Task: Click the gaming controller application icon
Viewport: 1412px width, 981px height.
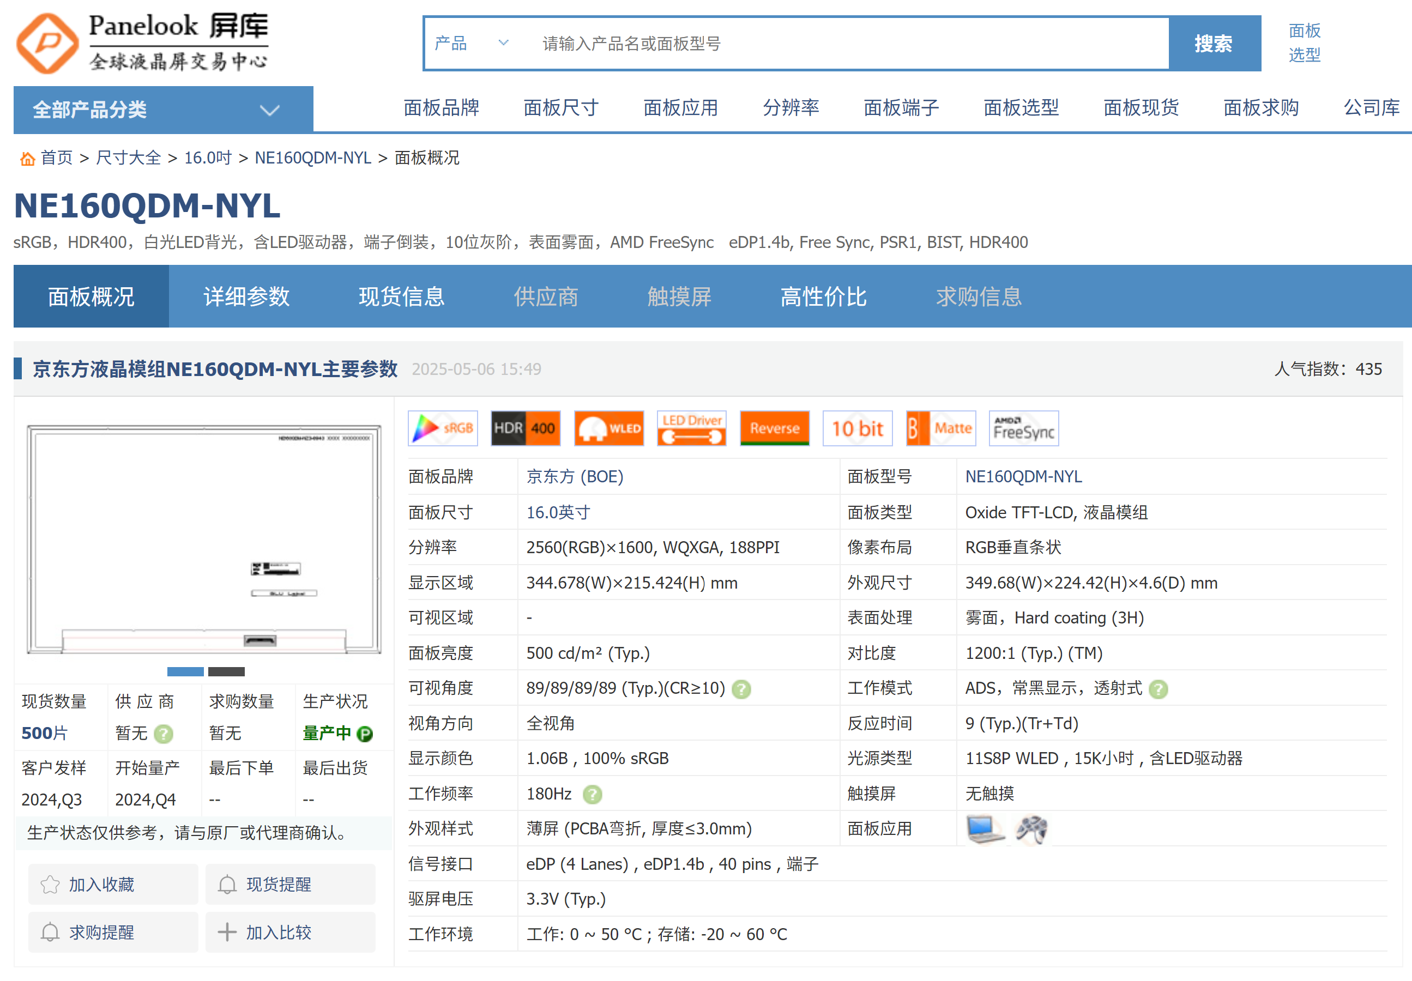Action: click(1031, 829)
